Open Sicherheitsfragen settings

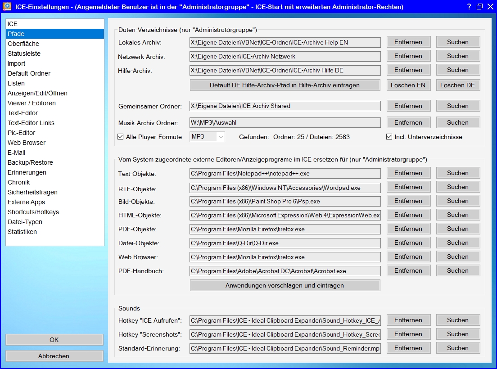[x=55, y=192]
